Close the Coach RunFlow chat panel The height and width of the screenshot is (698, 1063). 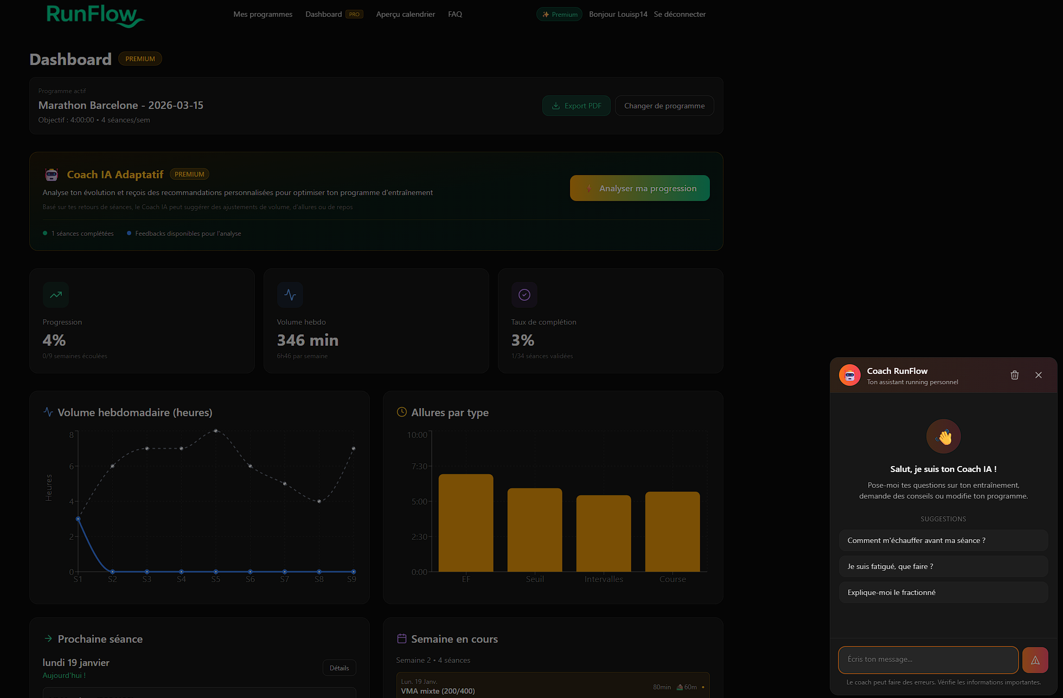point(1039,375)
